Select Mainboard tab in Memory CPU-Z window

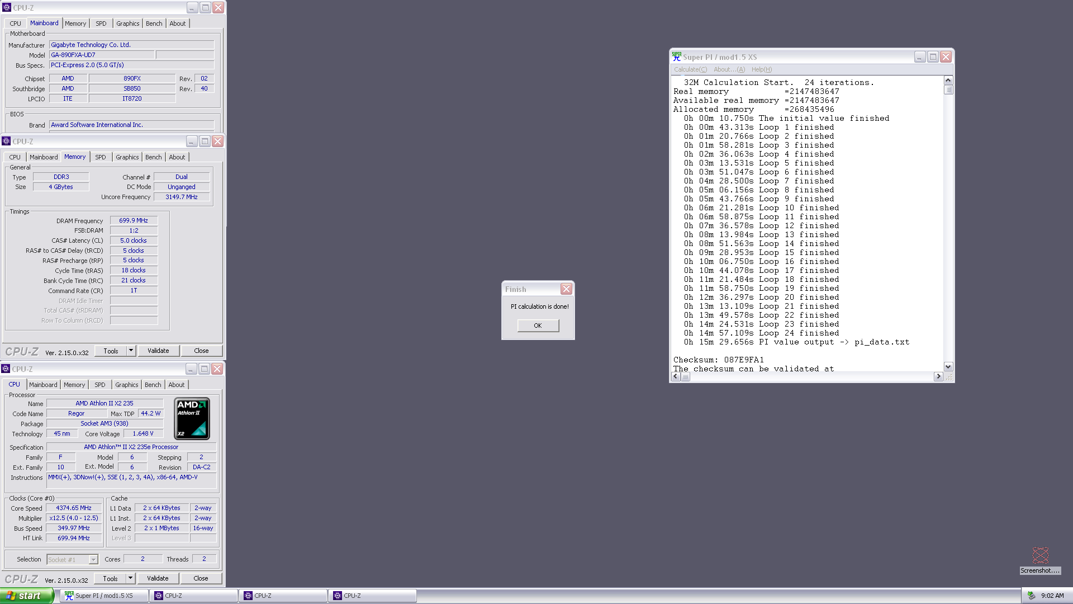coord(44,157)
